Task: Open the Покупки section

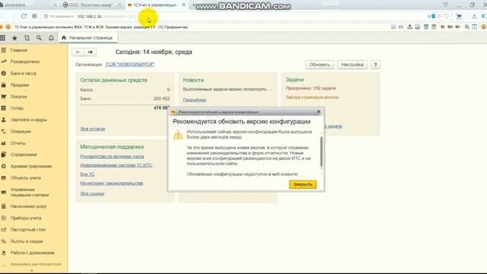Action: coord(18,97)
